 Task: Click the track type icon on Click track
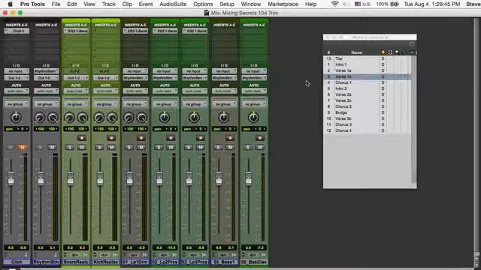tap(26, 255)
